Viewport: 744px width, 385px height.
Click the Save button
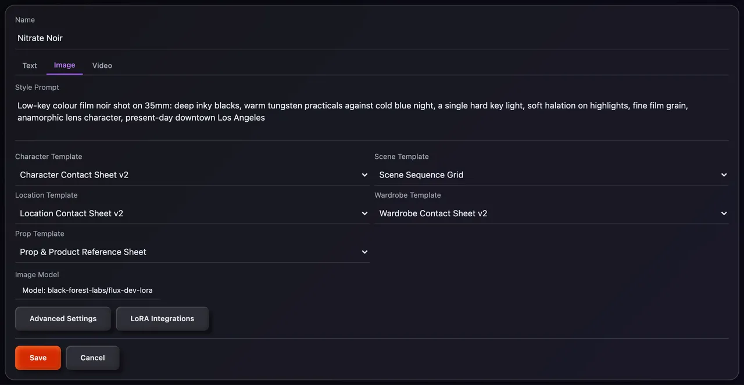pyautogui.click(x=38, y=358)
